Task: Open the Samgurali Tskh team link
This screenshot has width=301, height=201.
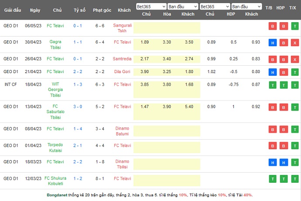Action: 124,26
